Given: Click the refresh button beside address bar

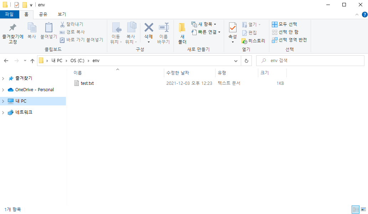Looking at the screenshot, I should tap(247, 61).
